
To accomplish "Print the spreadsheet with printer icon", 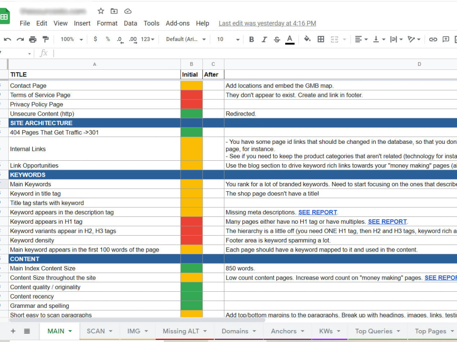I will coord(32,39).
